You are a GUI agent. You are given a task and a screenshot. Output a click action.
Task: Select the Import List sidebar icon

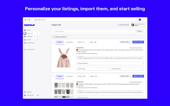[25, 33]
